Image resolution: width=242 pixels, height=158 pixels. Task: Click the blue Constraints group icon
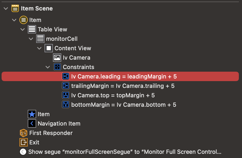[57, 67]
